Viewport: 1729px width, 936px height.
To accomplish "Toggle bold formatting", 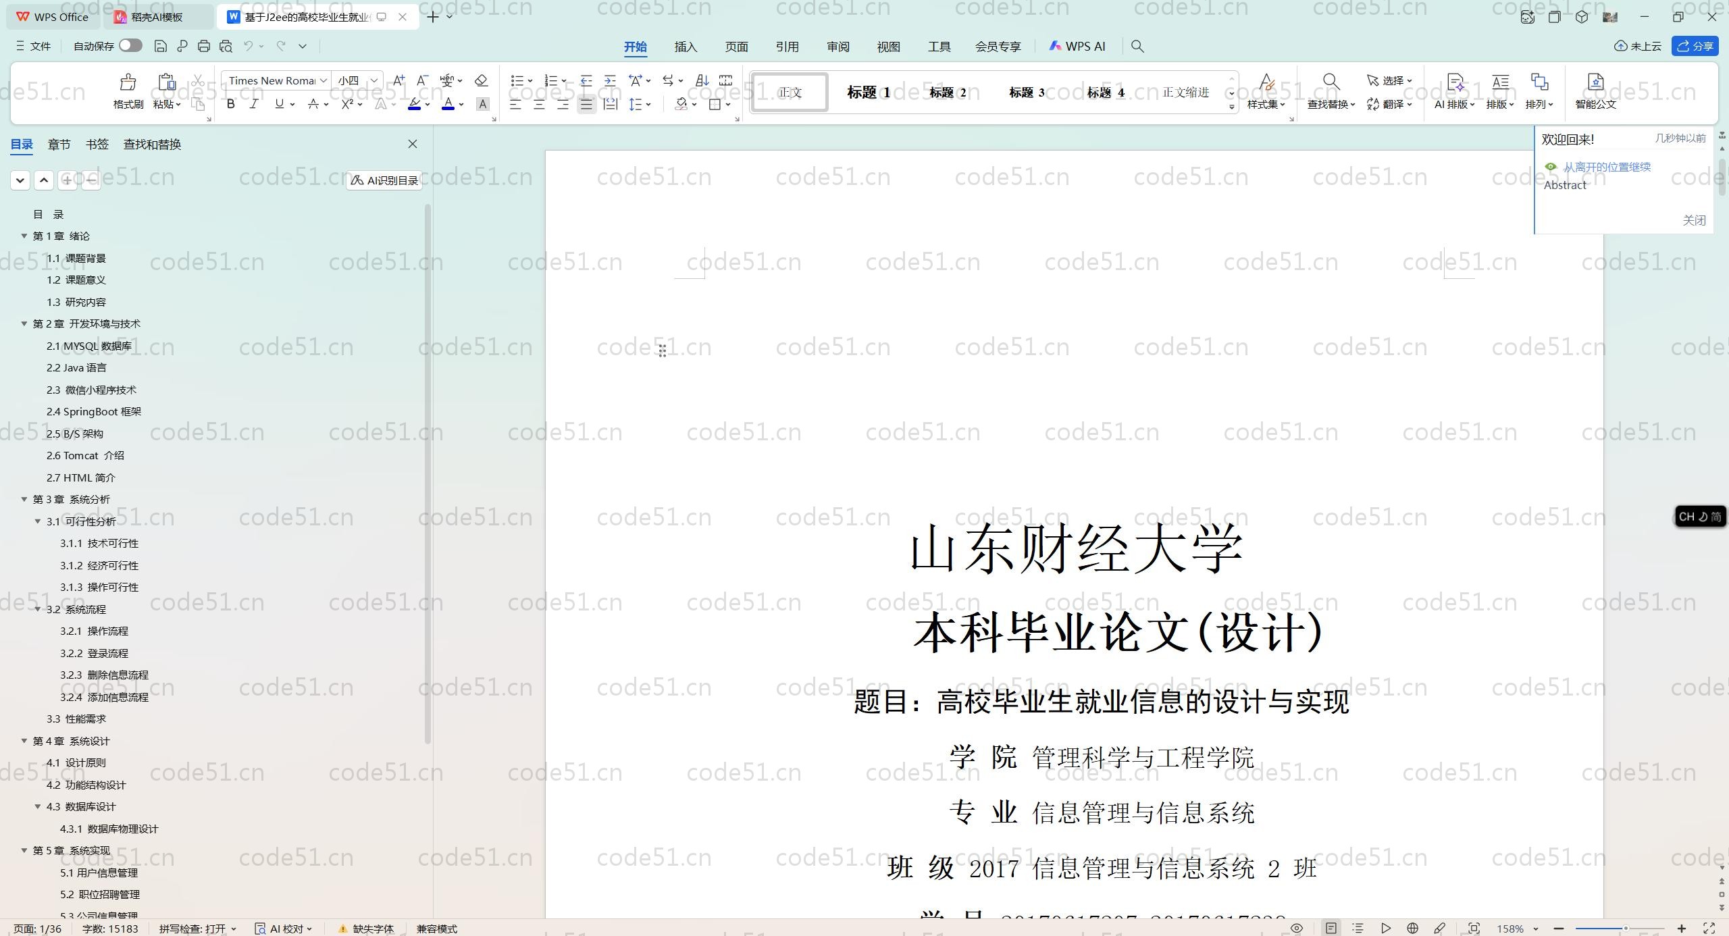I will 230,104.
